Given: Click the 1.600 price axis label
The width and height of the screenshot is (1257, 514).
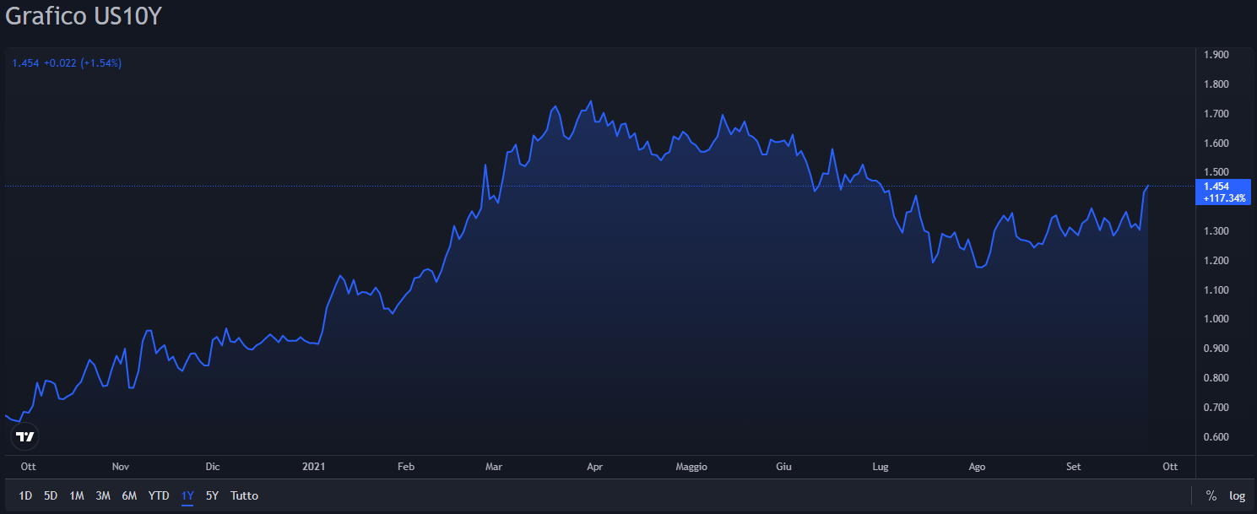Looking at the screenshot, I should coord(1216,143).
